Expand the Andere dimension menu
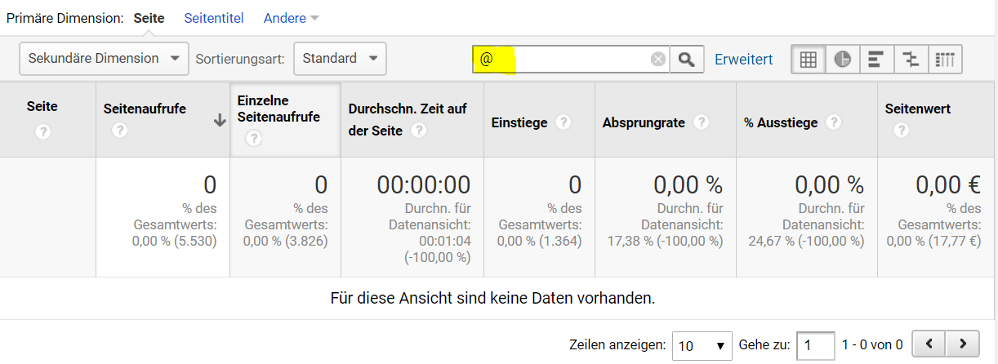Viewport: 998px width, 364px height. 291,18
